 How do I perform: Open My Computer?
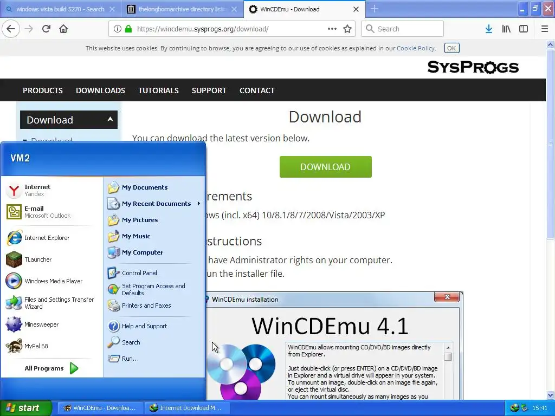[x=154, y=252]
